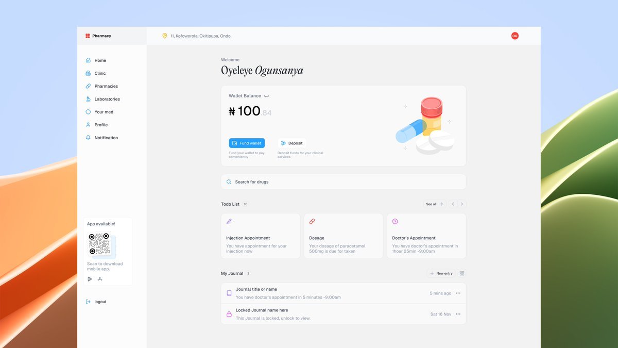Click the address 11, Kofoworola, Okitipupa, Ondo
This screenshot has width=618, height=348.
[x=201, y=36]
